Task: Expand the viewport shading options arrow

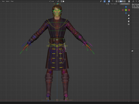Action: tap(127, 1)
